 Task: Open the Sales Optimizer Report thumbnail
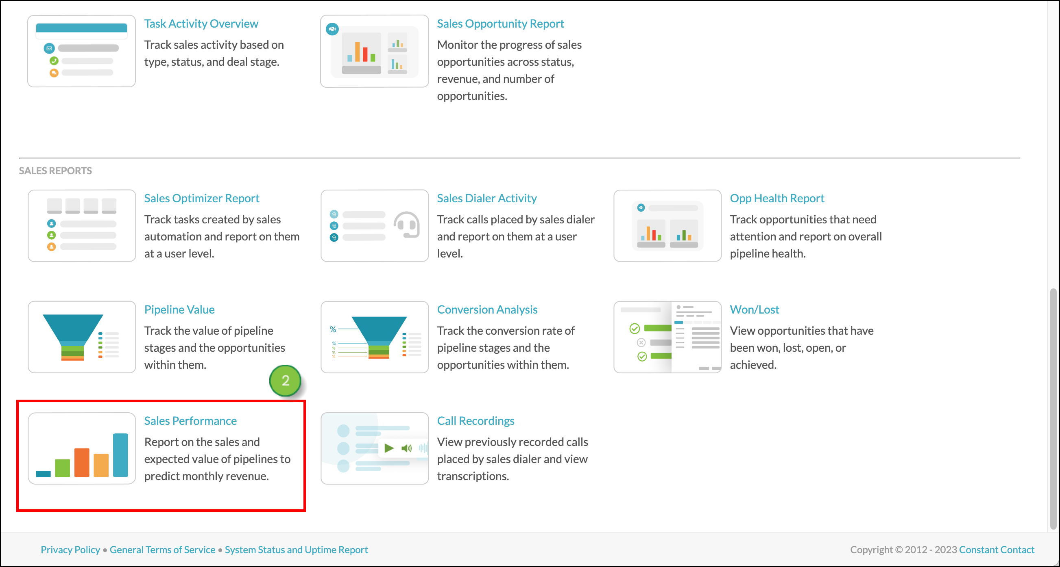(x=81, y=225)
